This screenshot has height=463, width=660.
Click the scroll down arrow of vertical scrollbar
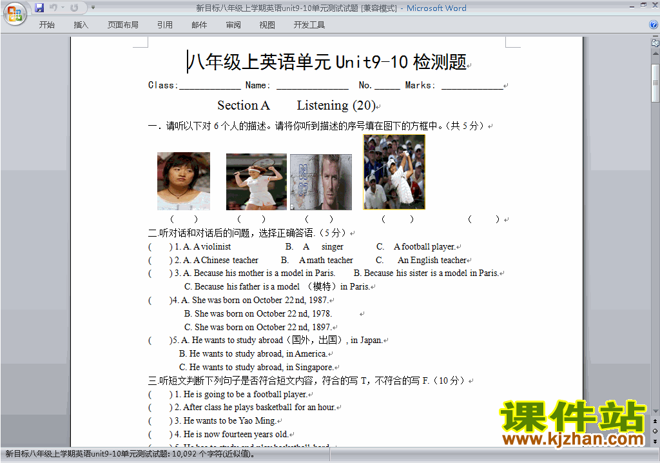coord(655,411)
